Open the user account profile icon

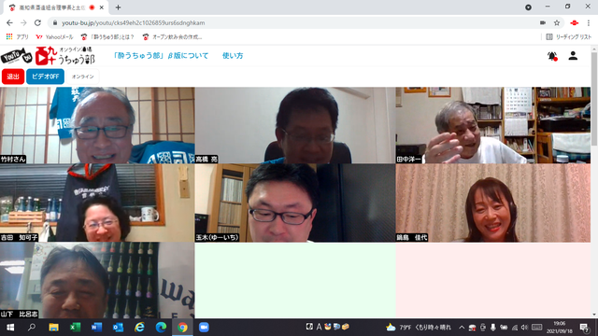[573, 56]
